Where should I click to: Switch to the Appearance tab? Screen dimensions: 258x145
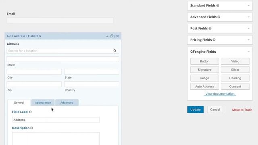pos(43,103)
